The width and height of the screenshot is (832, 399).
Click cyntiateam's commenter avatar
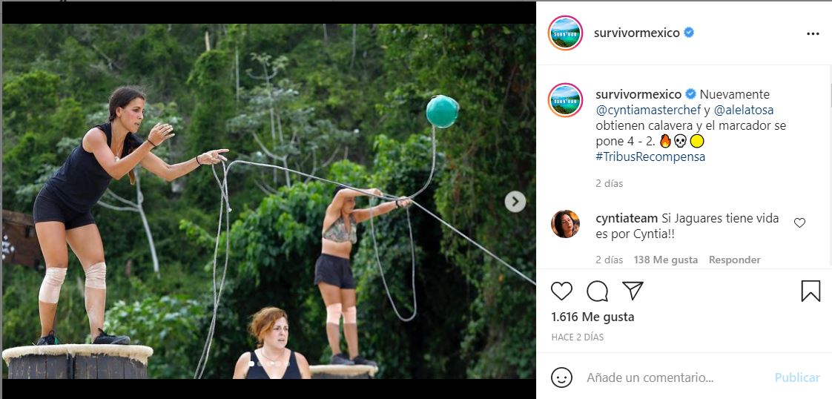point(565,224)
